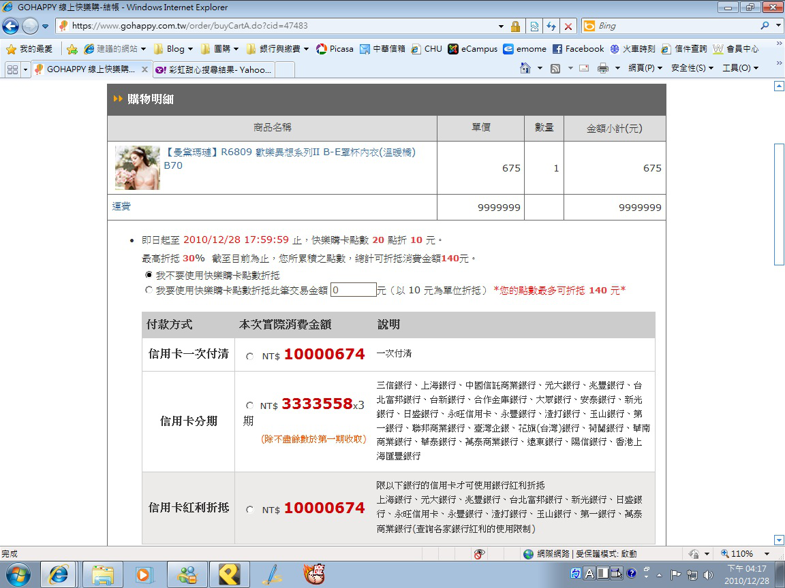785x588 pixels.
Task: Open 中華信箱 bookmark
Action: pos(382,48)
